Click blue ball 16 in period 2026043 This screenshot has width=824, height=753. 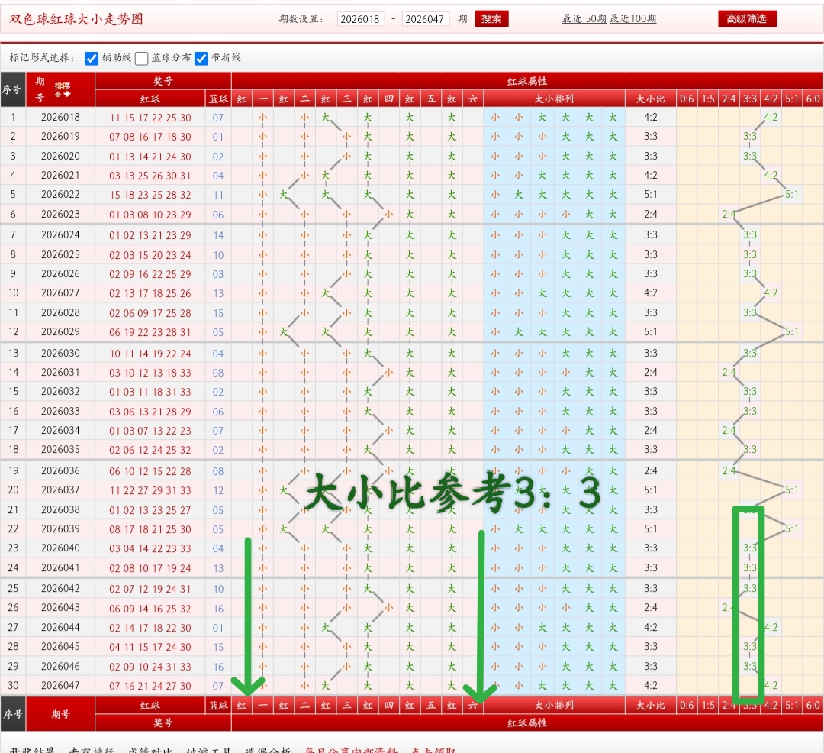218,609
